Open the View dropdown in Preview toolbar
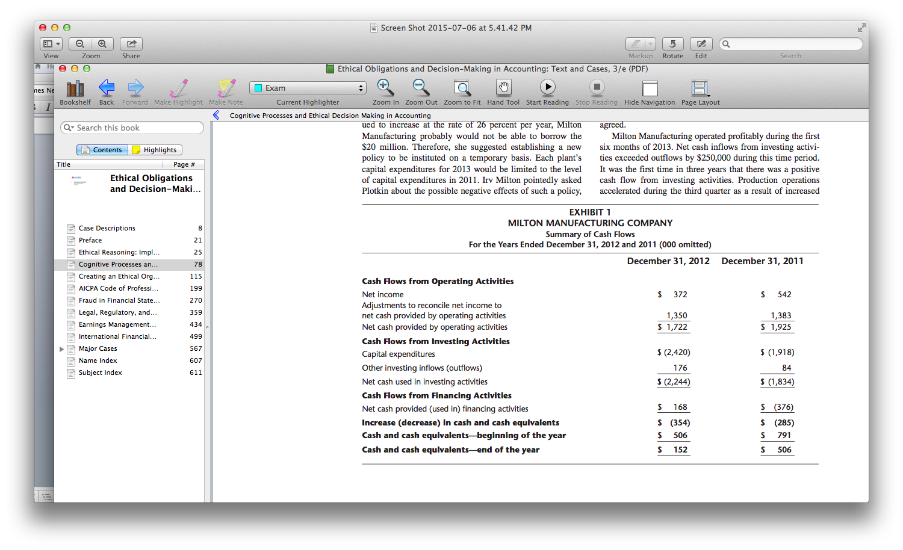903x550 pixels. pyautogui.click(x=51, y=44)
